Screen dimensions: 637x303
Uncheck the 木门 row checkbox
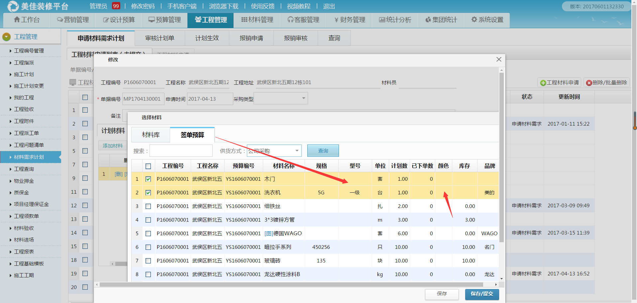pos(148,179)
